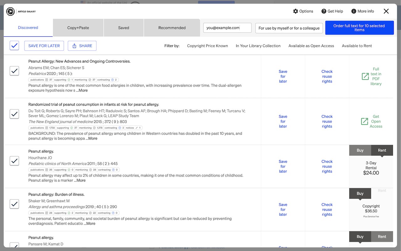The height and width of the screenshot is (251, 401).
Task: Open the Recommended tab
Action: tap(172, 28)
